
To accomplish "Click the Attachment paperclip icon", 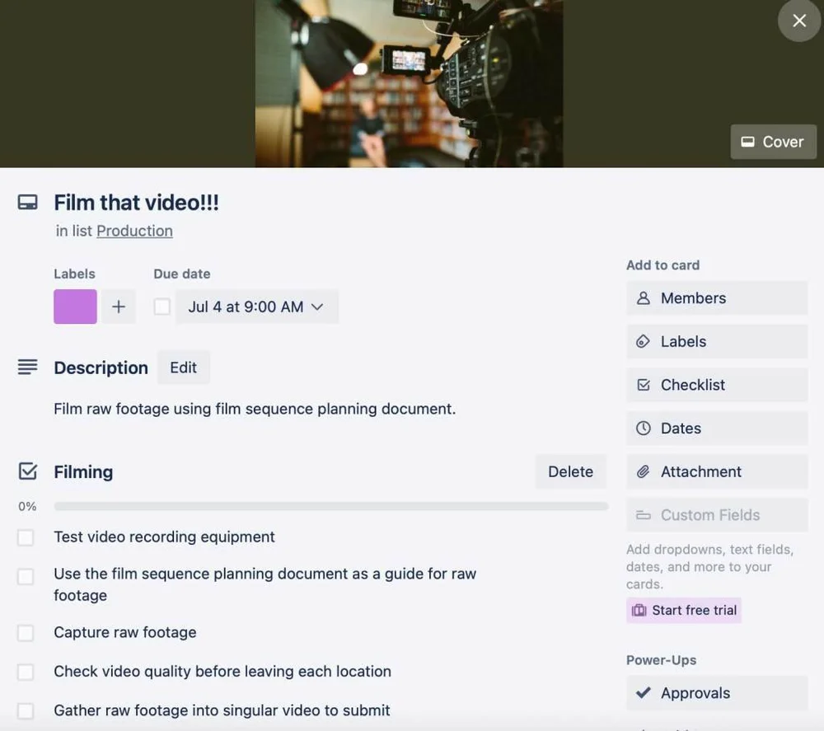I will (643, 471).
